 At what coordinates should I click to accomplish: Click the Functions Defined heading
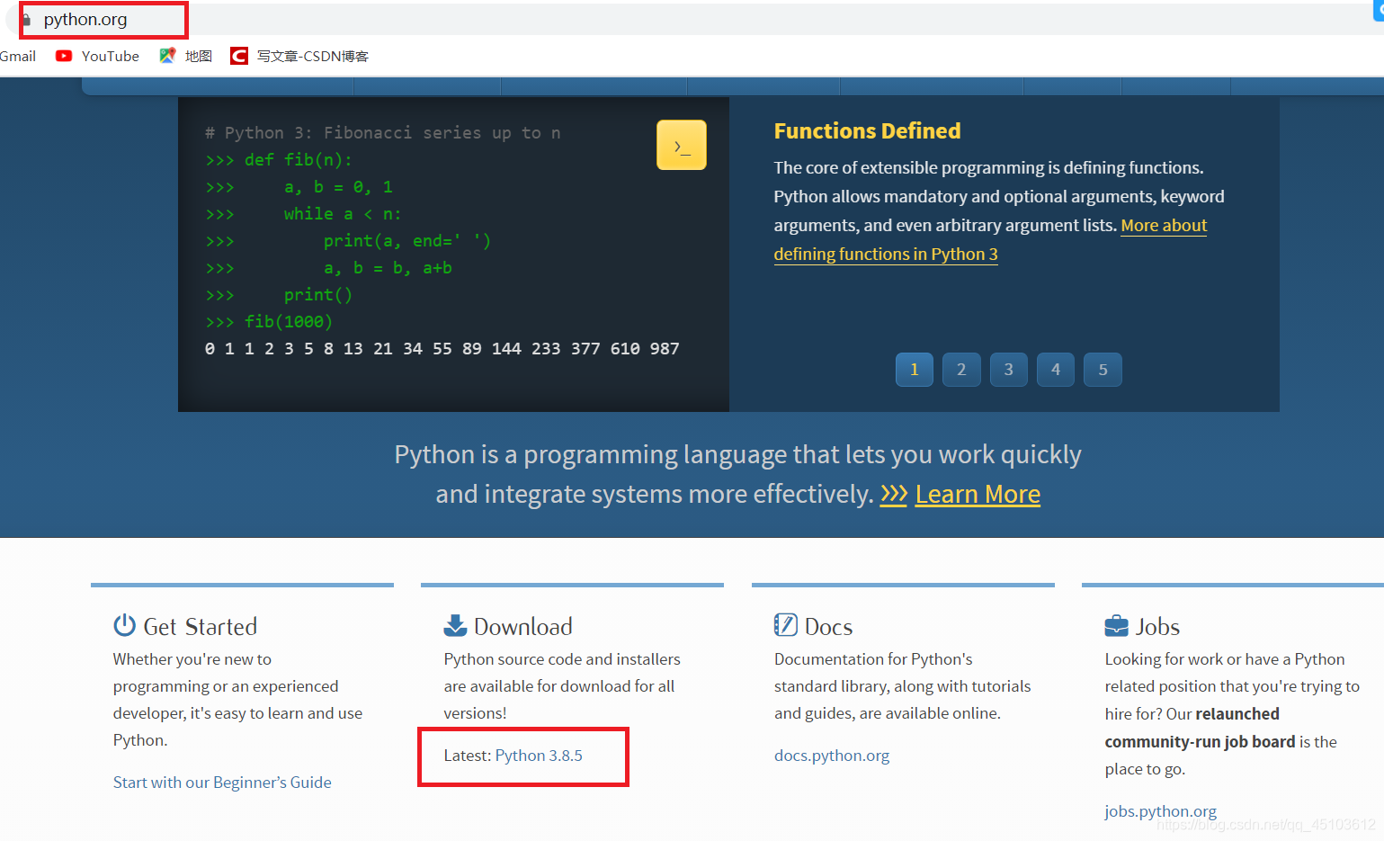868,131
